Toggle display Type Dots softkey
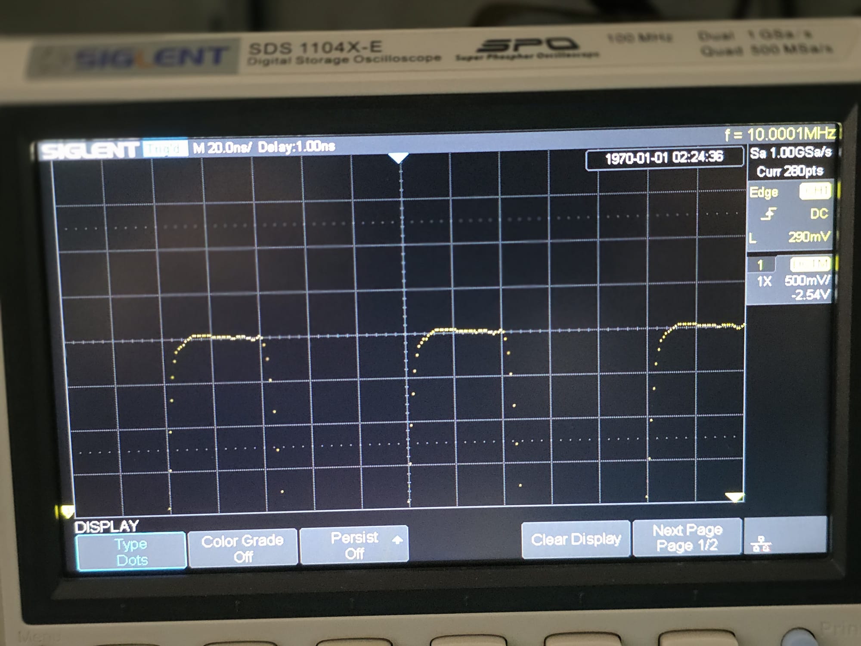Viewport: 861px width, 646px height. [131, 552]
